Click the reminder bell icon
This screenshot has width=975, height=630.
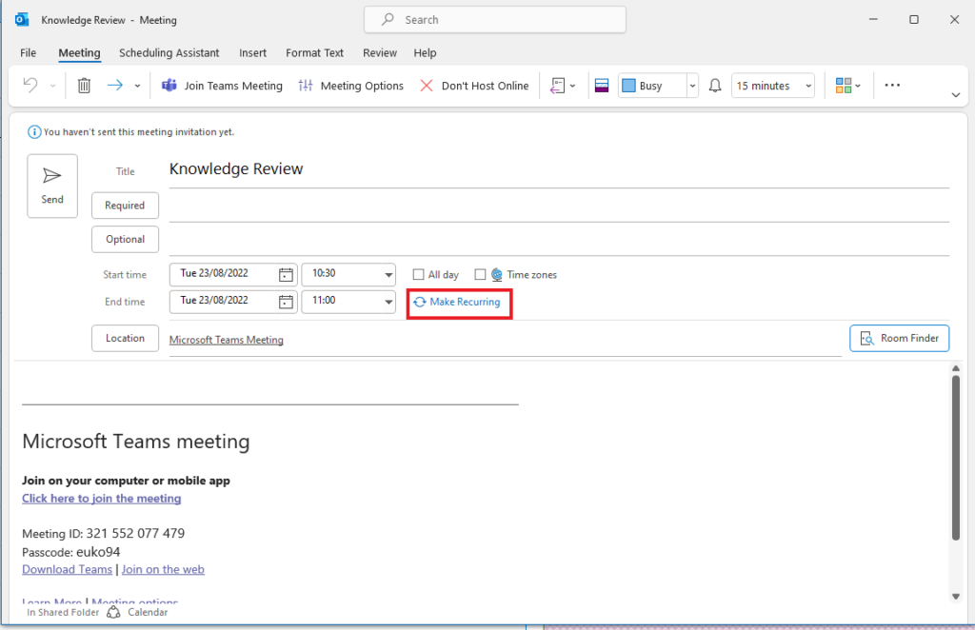[715, 86]
